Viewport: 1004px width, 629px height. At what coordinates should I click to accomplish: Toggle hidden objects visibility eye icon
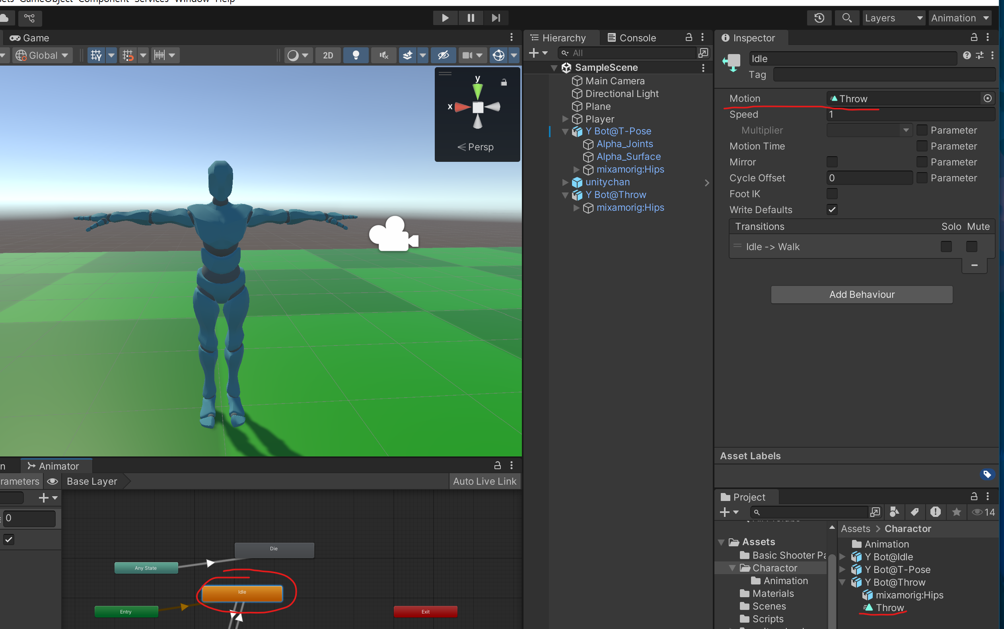[444, 55]
